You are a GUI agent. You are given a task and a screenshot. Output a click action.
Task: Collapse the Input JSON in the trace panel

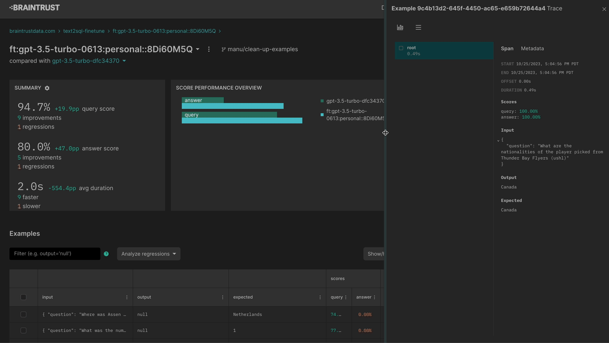point(498,140)
